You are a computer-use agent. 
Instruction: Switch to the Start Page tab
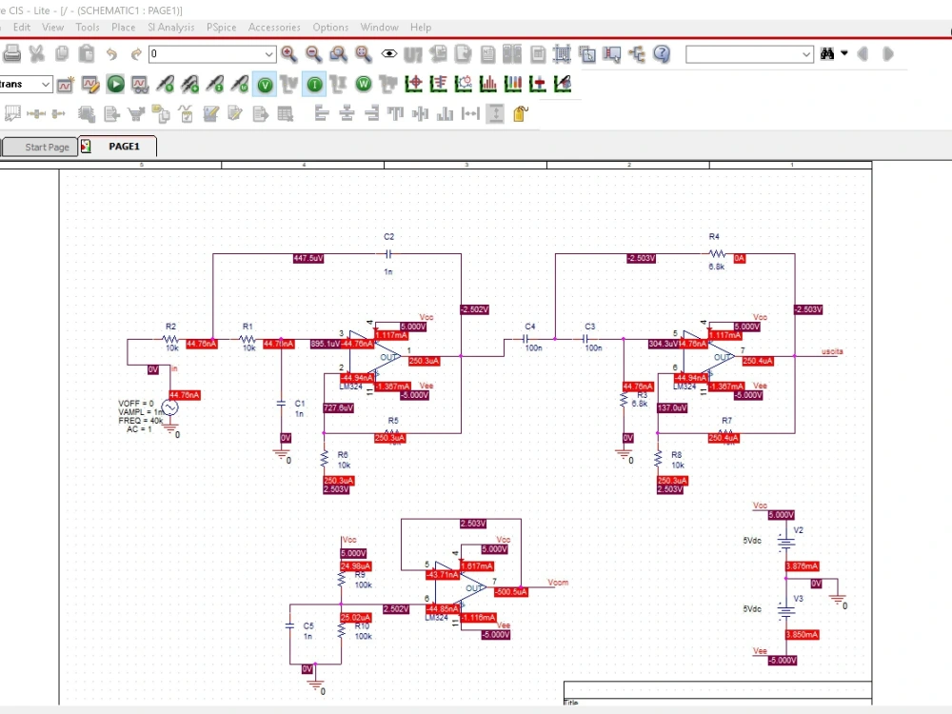click(x=40, y=147)
